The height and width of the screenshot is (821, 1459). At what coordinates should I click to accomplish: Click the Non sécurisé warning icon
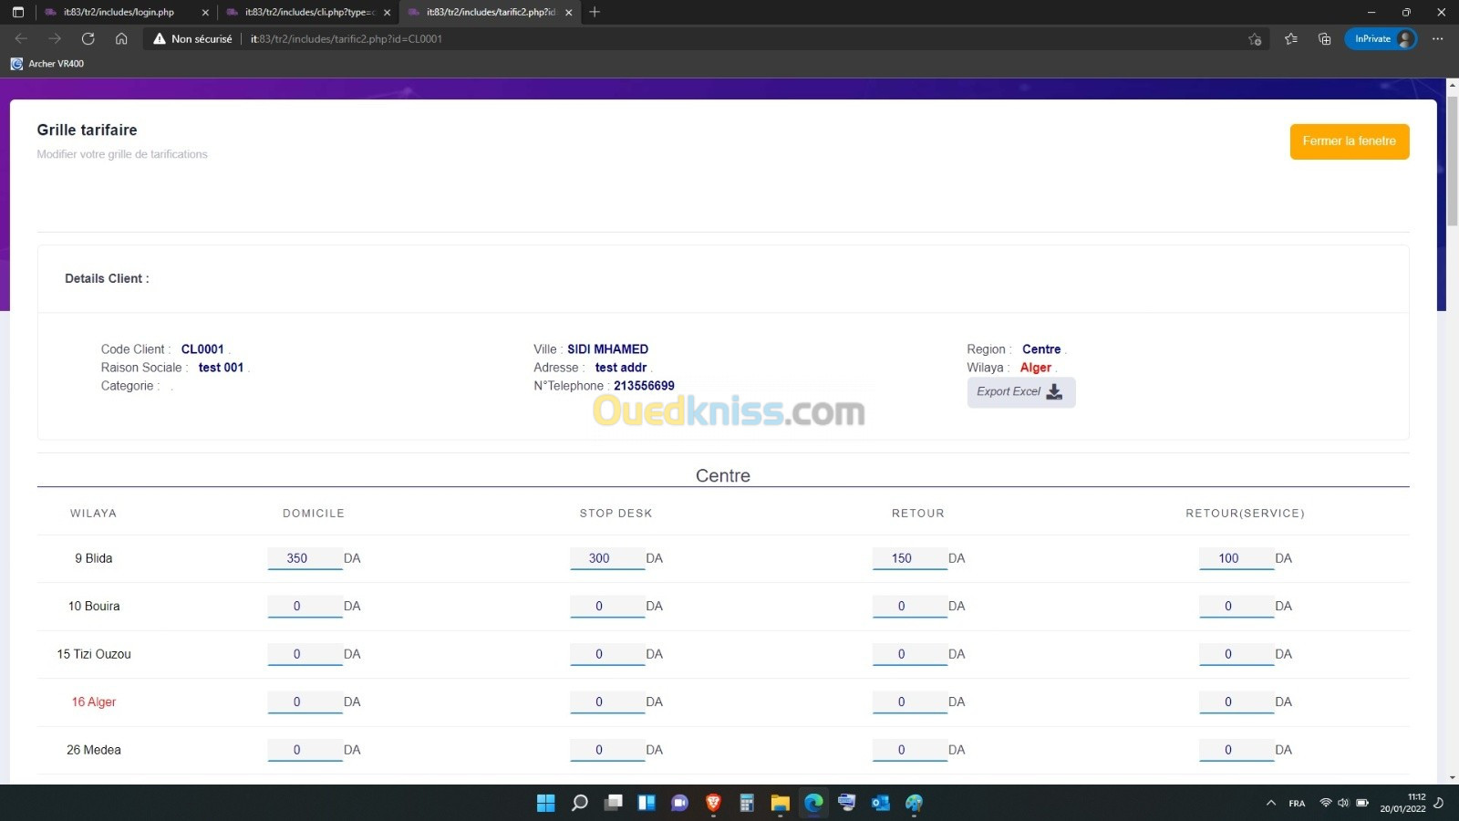pos(160,38)
